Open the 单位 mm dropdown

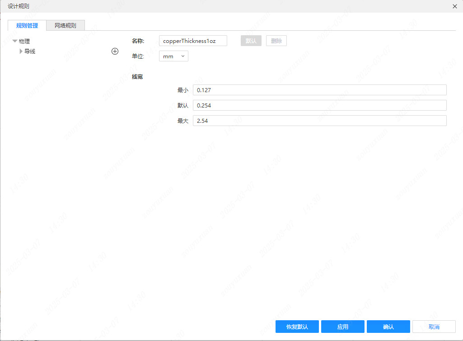[x=173, y=56]
